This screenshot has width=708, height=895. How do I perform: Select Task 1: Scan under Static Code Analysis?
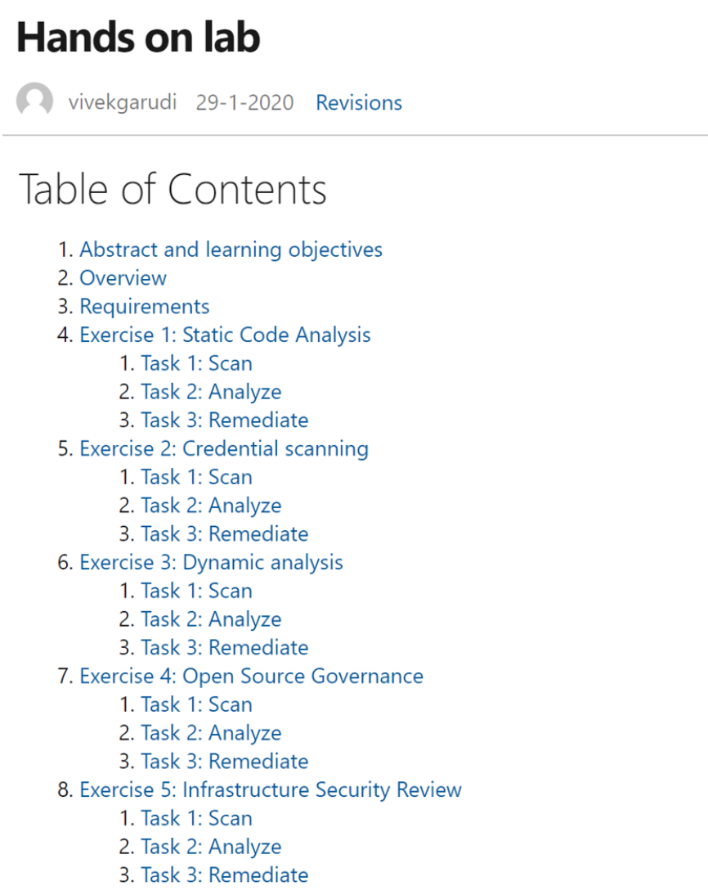click(x=197, y=363)
